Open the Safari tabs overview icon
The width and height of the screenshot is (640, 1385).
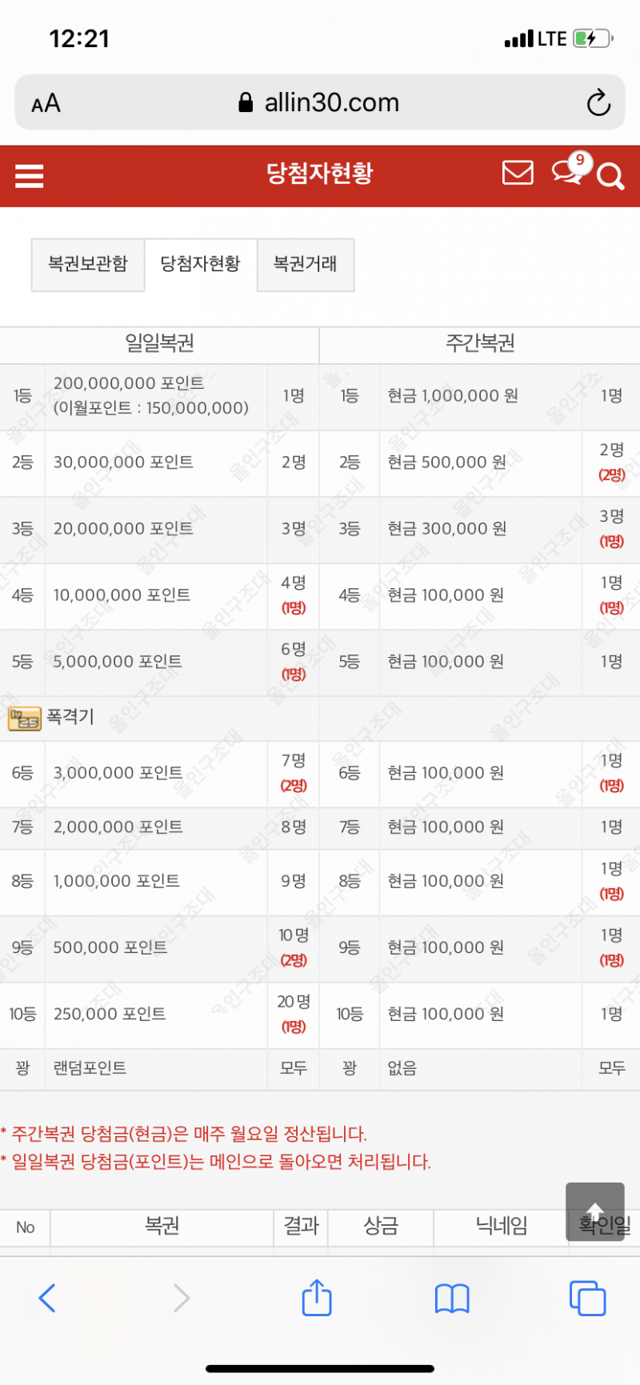587,1299
